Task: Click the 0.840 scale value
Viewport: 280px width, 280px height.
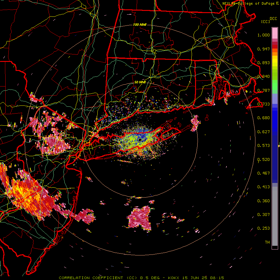Action: [264, 77]
